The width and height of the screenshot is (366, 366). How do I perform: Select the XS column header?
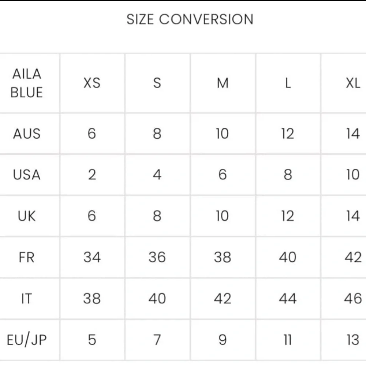click(x=92, y=83)
